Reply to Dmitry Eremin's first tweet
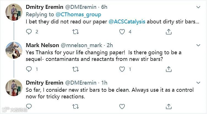 click(x=29, y=32)
